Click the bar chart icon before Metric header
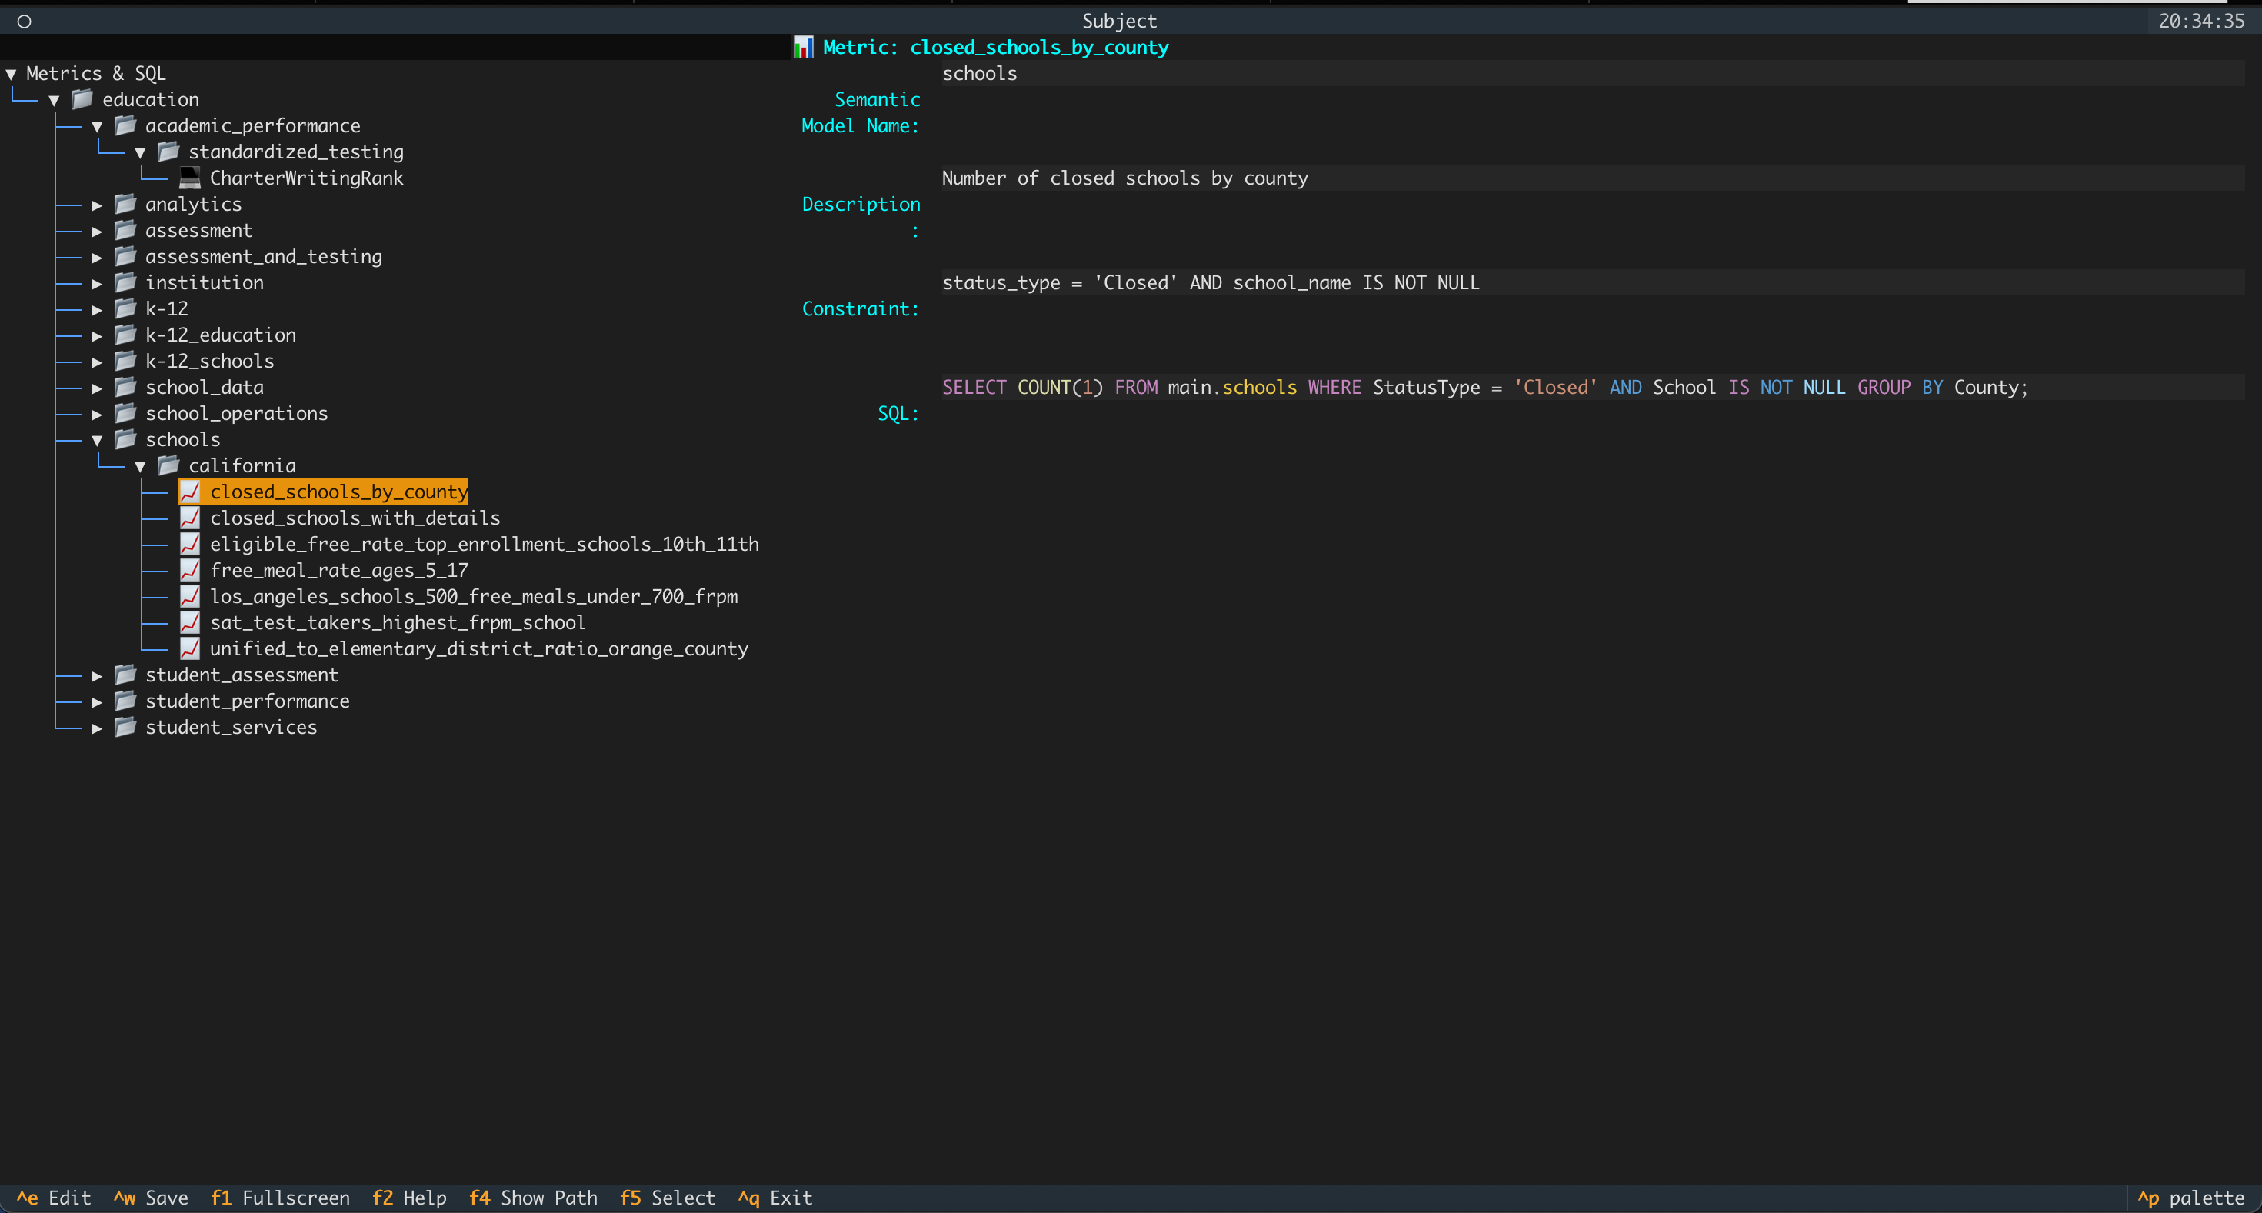Screen dimensions: 2262x1213 click(x=803, y=47)
